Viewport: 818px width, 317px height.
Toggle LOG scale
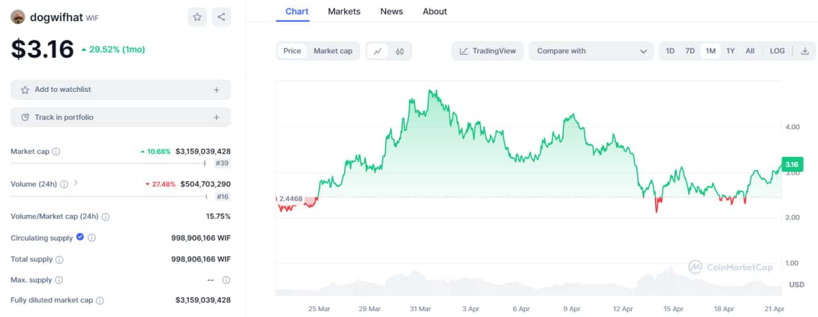point(777,51)
